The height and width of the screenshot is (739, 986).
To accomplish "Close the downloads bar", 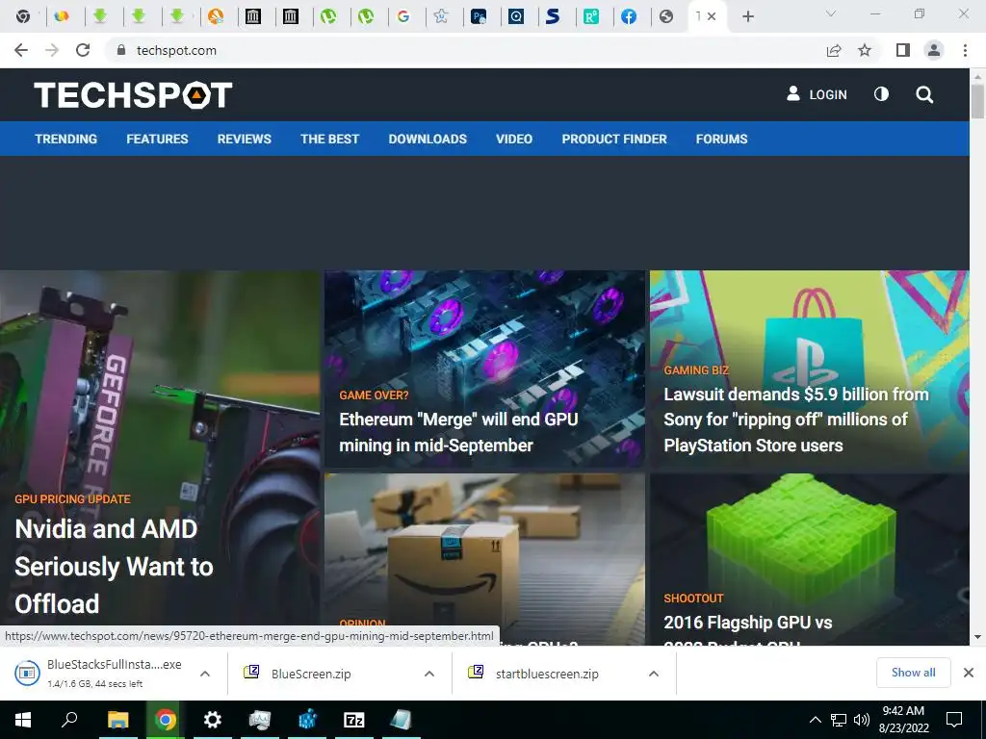I will (969, 673).
